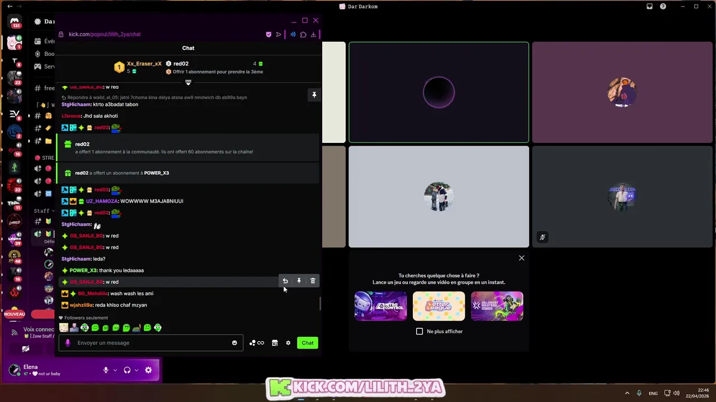Check Ne plus afficher checkbox
This screenshot has width=716, height=402.
pos(420,331)
